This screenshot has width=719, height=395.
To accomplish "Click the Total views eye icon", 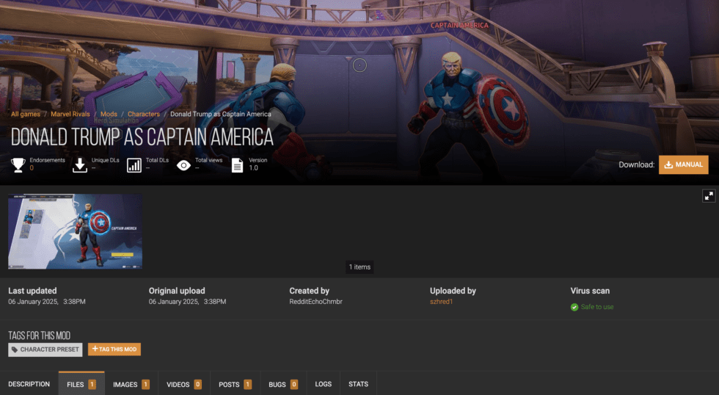I will tap(184, 165).
